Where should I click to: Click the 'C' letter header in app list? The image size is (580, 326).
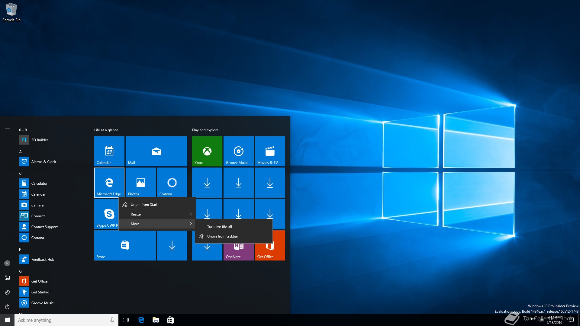pyautogui.click(x=21, y=174)
